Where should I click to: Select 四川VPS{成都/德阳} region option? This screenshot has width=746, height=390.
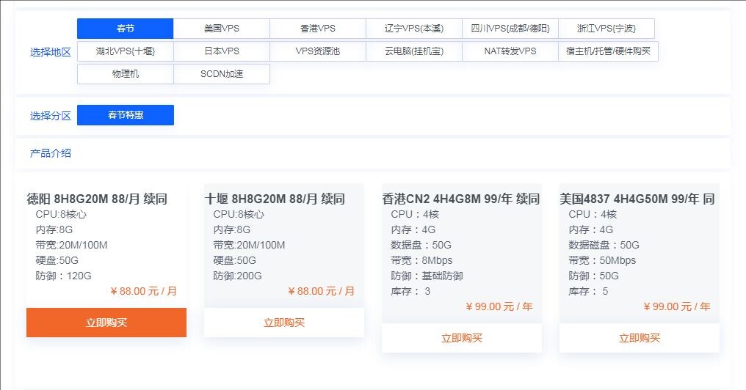pyautogui.click(x=510, y=29)
